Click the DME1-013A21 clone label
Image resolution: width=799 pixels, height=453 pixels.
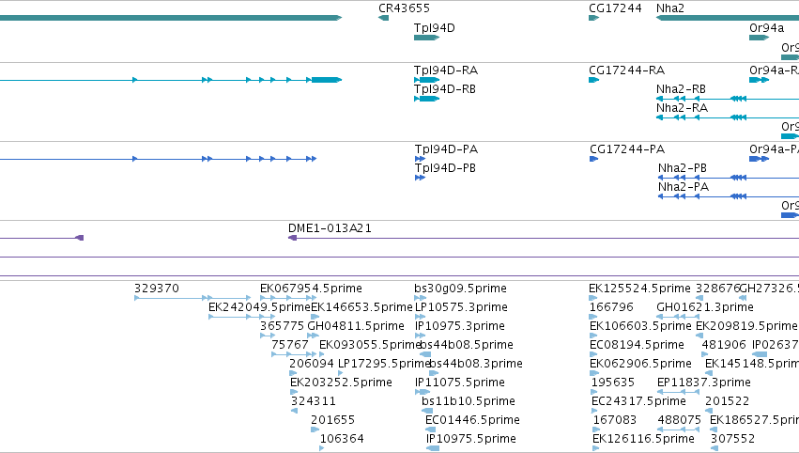point(330,228)
